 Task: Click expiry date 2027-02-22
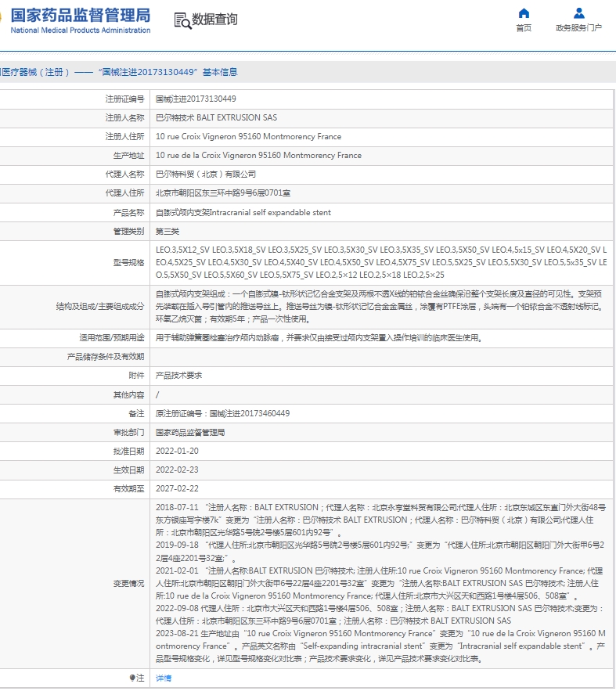point(177,489)
